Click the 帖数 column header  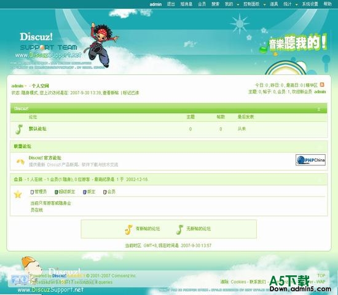click(221, 117)
